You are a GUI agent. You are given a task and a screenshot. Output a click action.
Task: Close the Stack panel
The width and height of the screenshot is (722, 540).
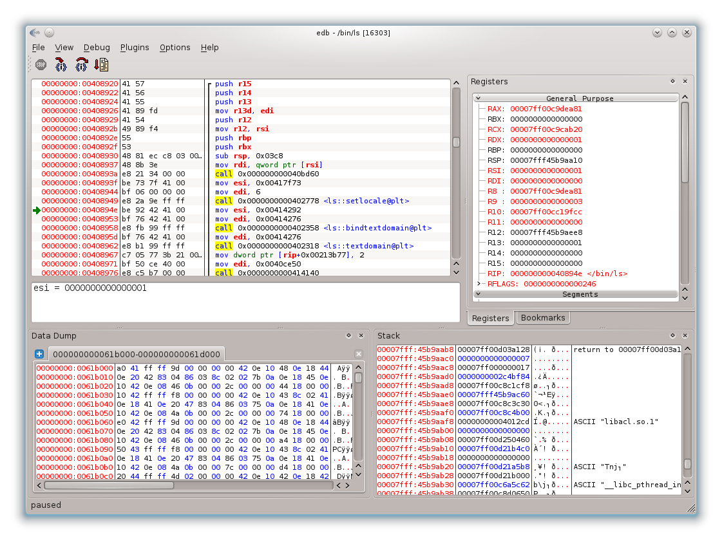coord(685,335)
